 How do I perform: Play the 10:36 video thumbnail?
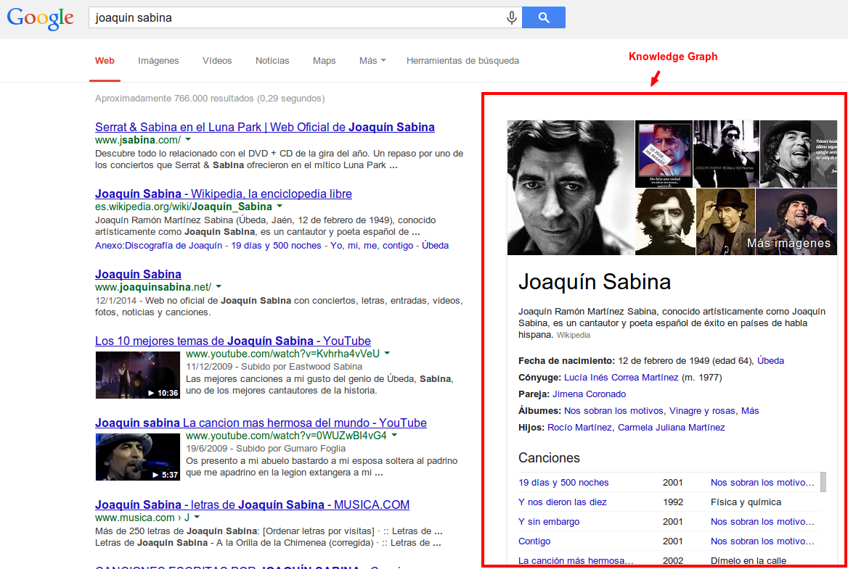[x=138, y=375]
